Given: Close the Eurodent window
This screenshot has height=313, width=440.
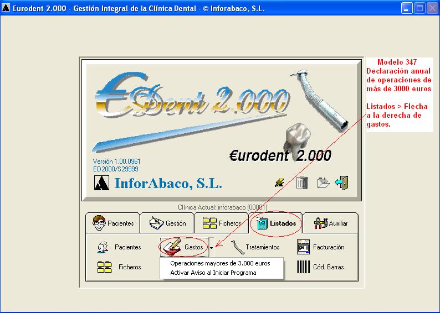Looking at the screenshot, I should tap(432, 8).
